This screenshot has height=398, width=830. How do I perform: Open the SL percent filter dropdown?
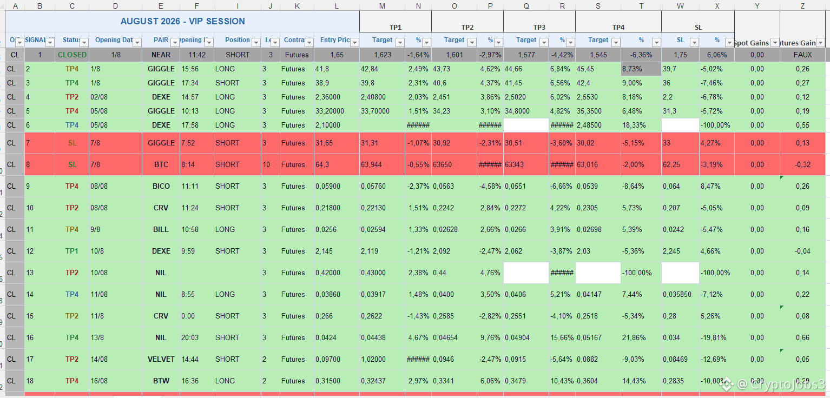click(729, 42)
